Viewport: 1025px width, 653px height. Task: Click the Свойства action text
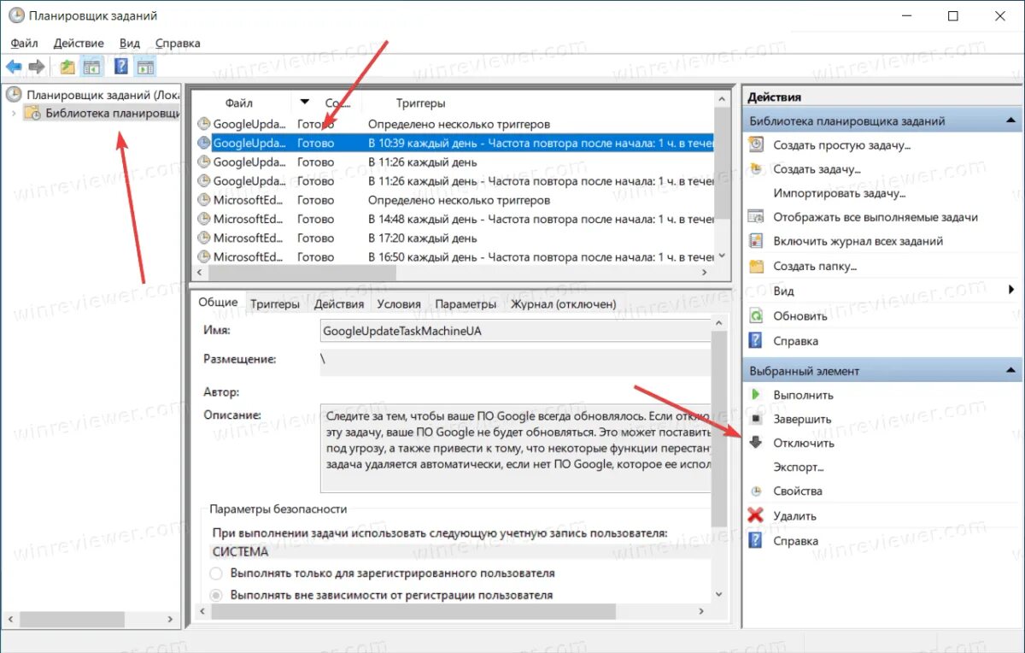coord(798,491)
